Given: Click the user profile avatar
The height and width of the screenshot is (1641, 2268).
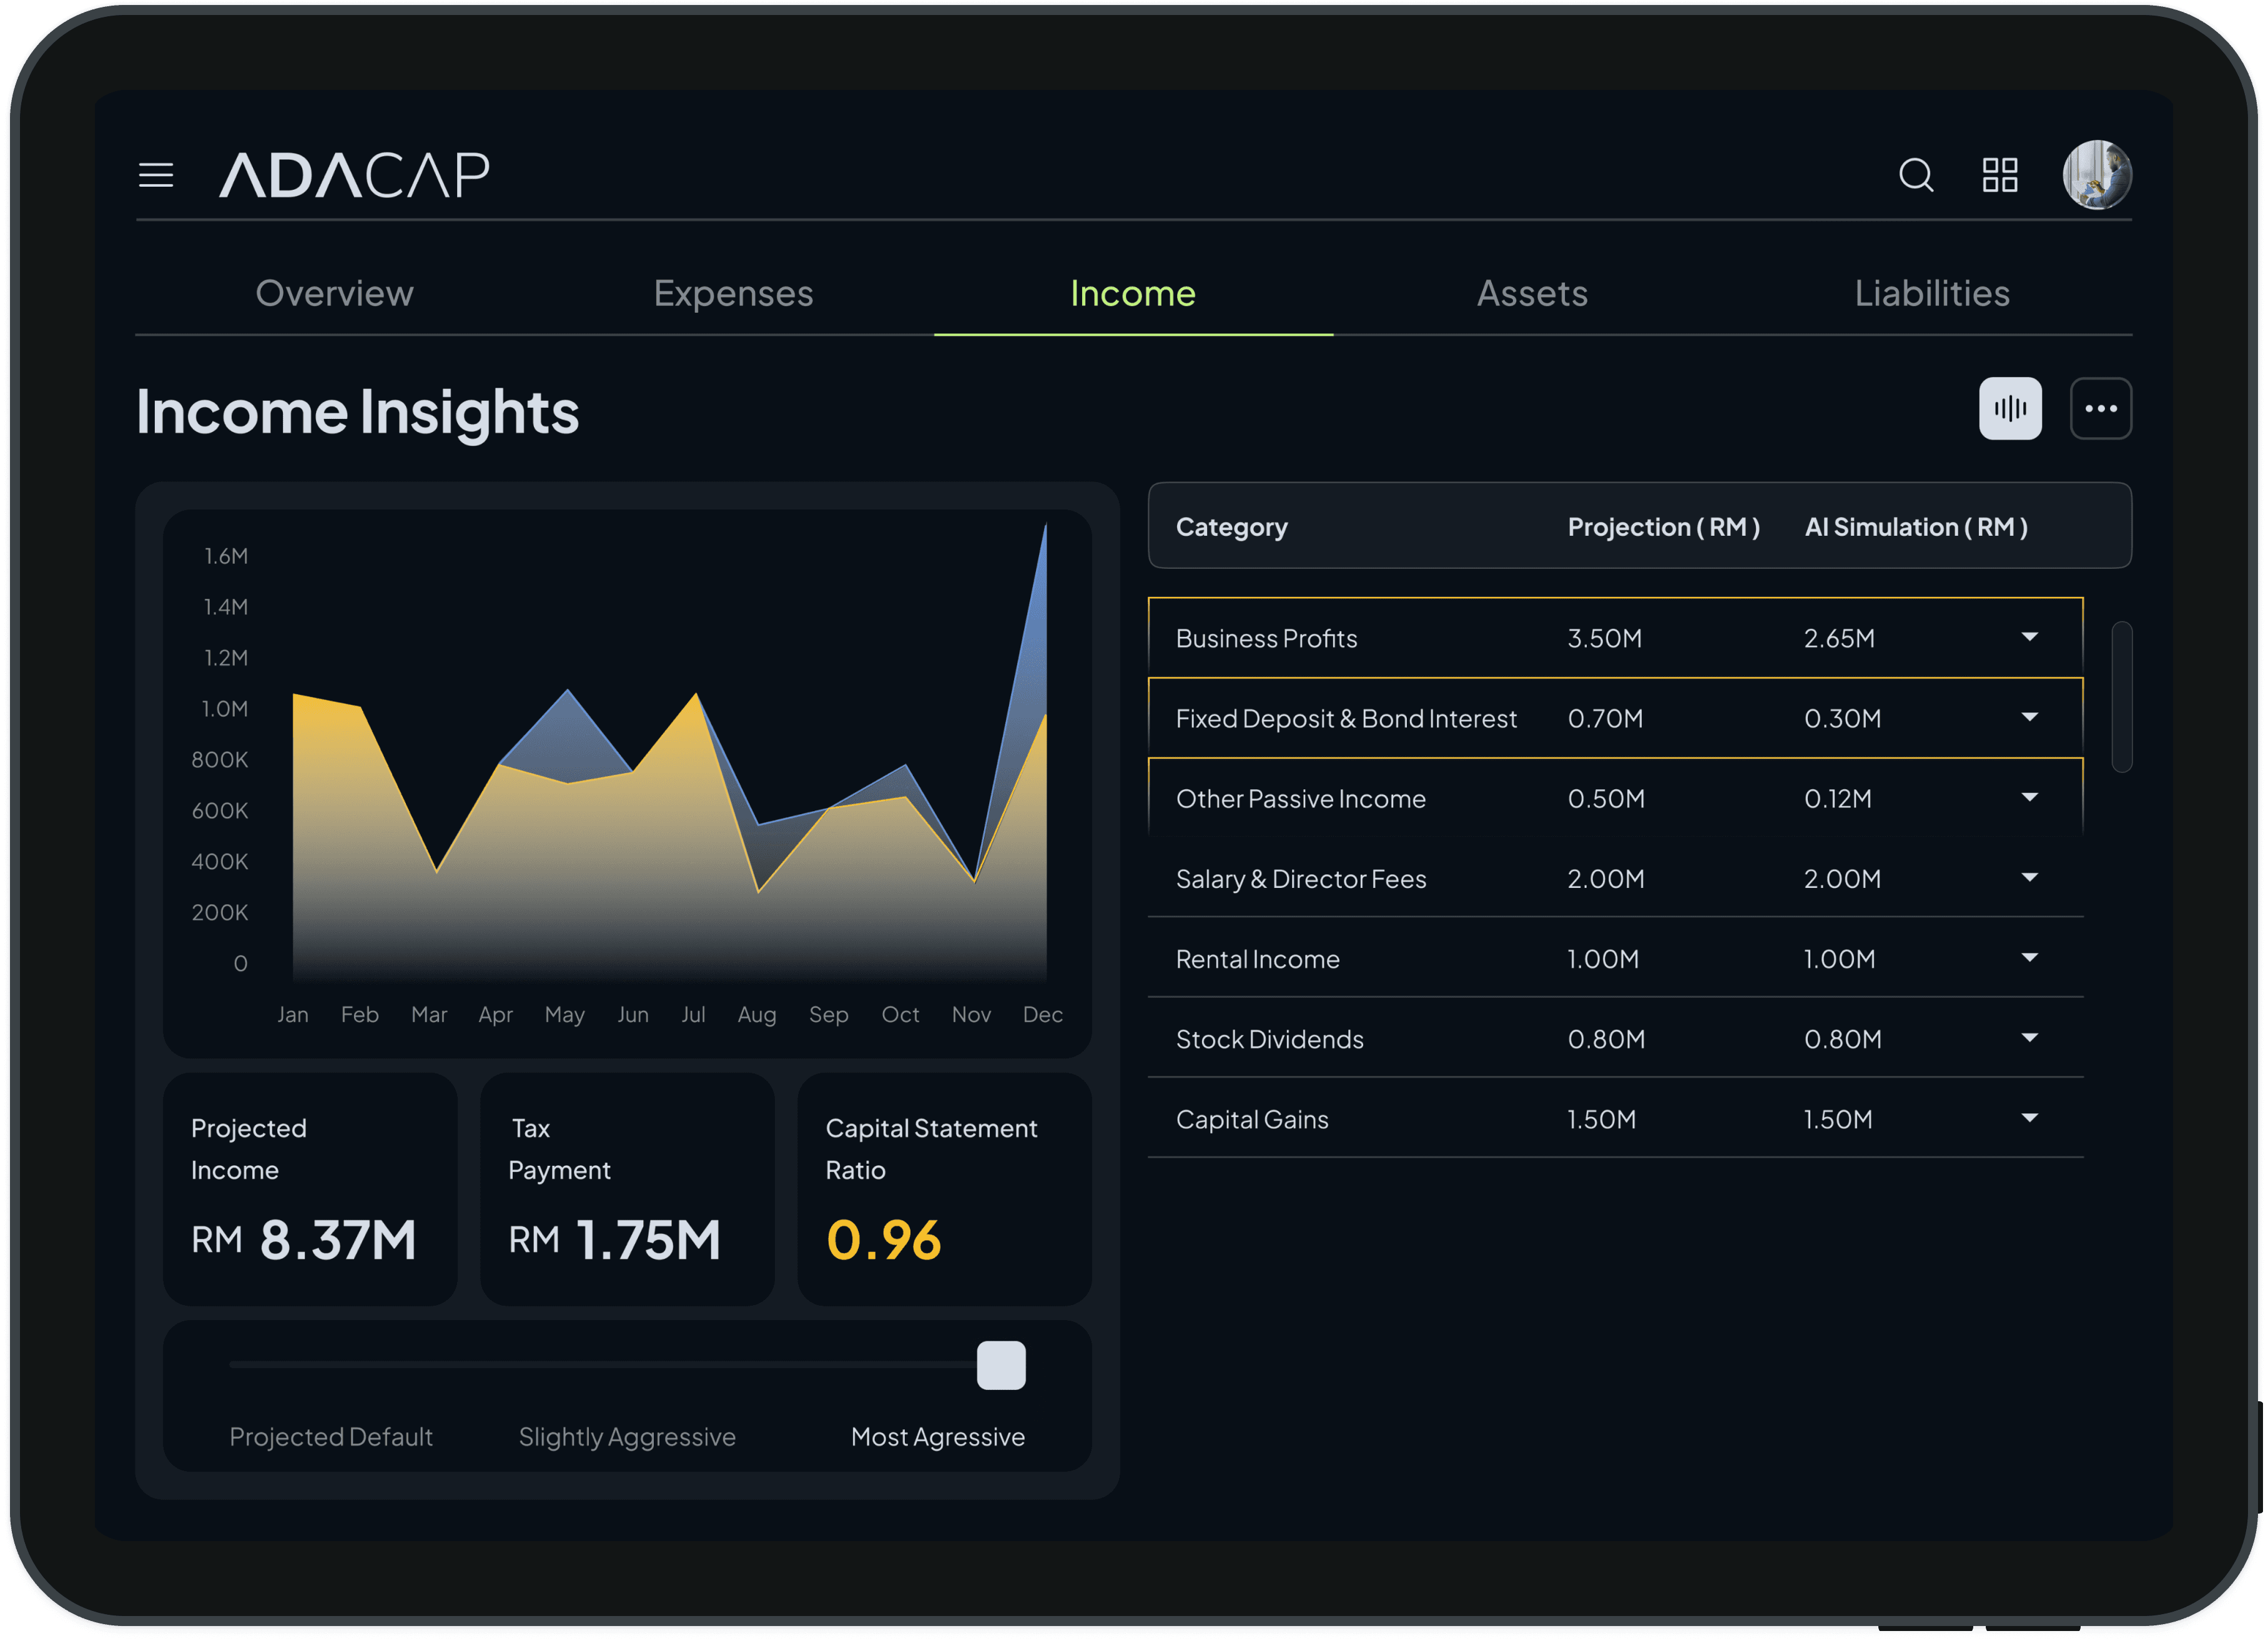Looking at the screenshot, I should 2097,175.
